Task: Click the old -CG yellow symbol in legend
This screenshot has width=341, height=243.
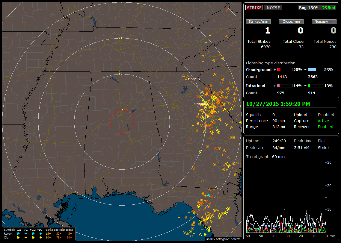Action: click(18, 237)
